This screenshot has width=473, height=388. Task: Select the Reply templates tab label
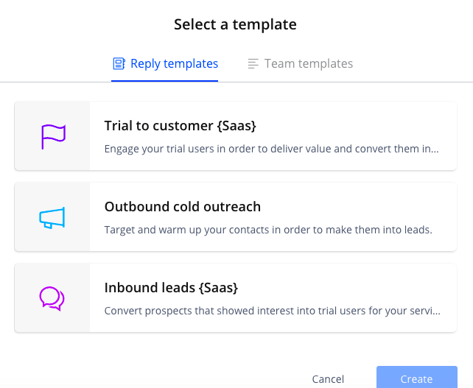pyautogui.click(x=174, y=63)
